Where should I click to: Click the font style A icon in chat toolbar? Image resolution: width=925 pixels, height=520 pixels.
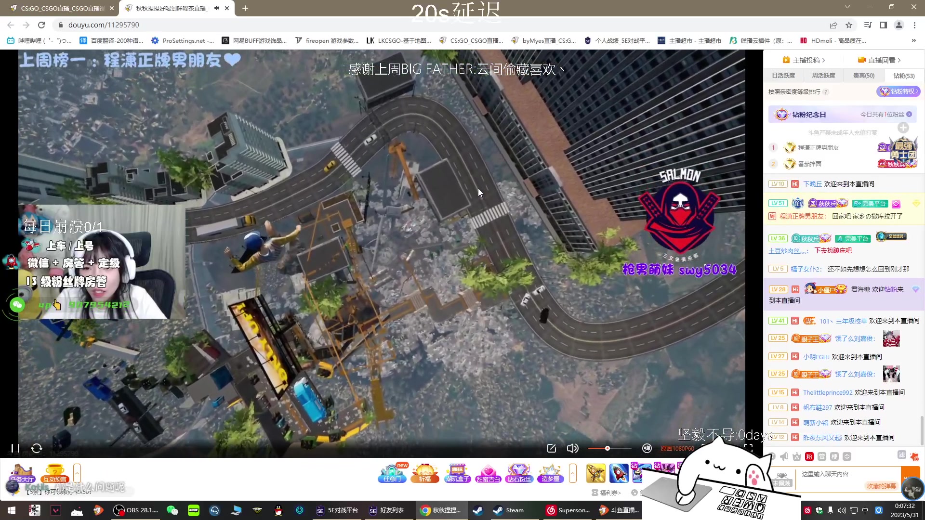(x=797, y=456)
